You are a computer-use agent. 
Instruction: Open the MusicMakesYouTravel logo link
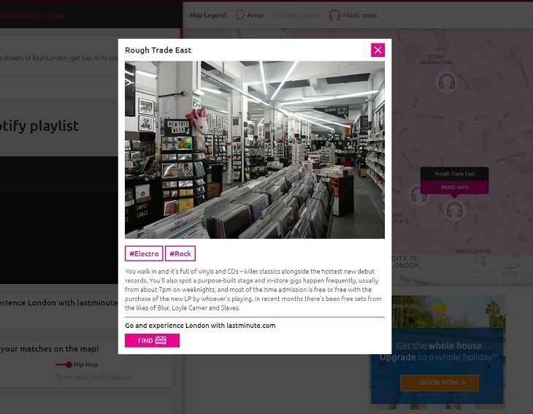[x=33, y=15]
